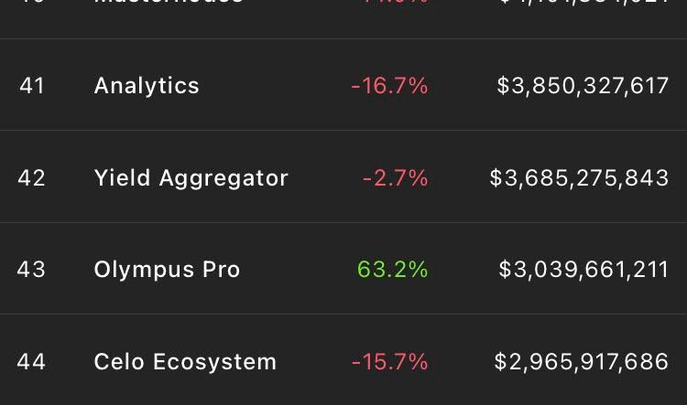Select the green 63.2% change value
This screenshot has height=405, width=687.
(393, 269)
